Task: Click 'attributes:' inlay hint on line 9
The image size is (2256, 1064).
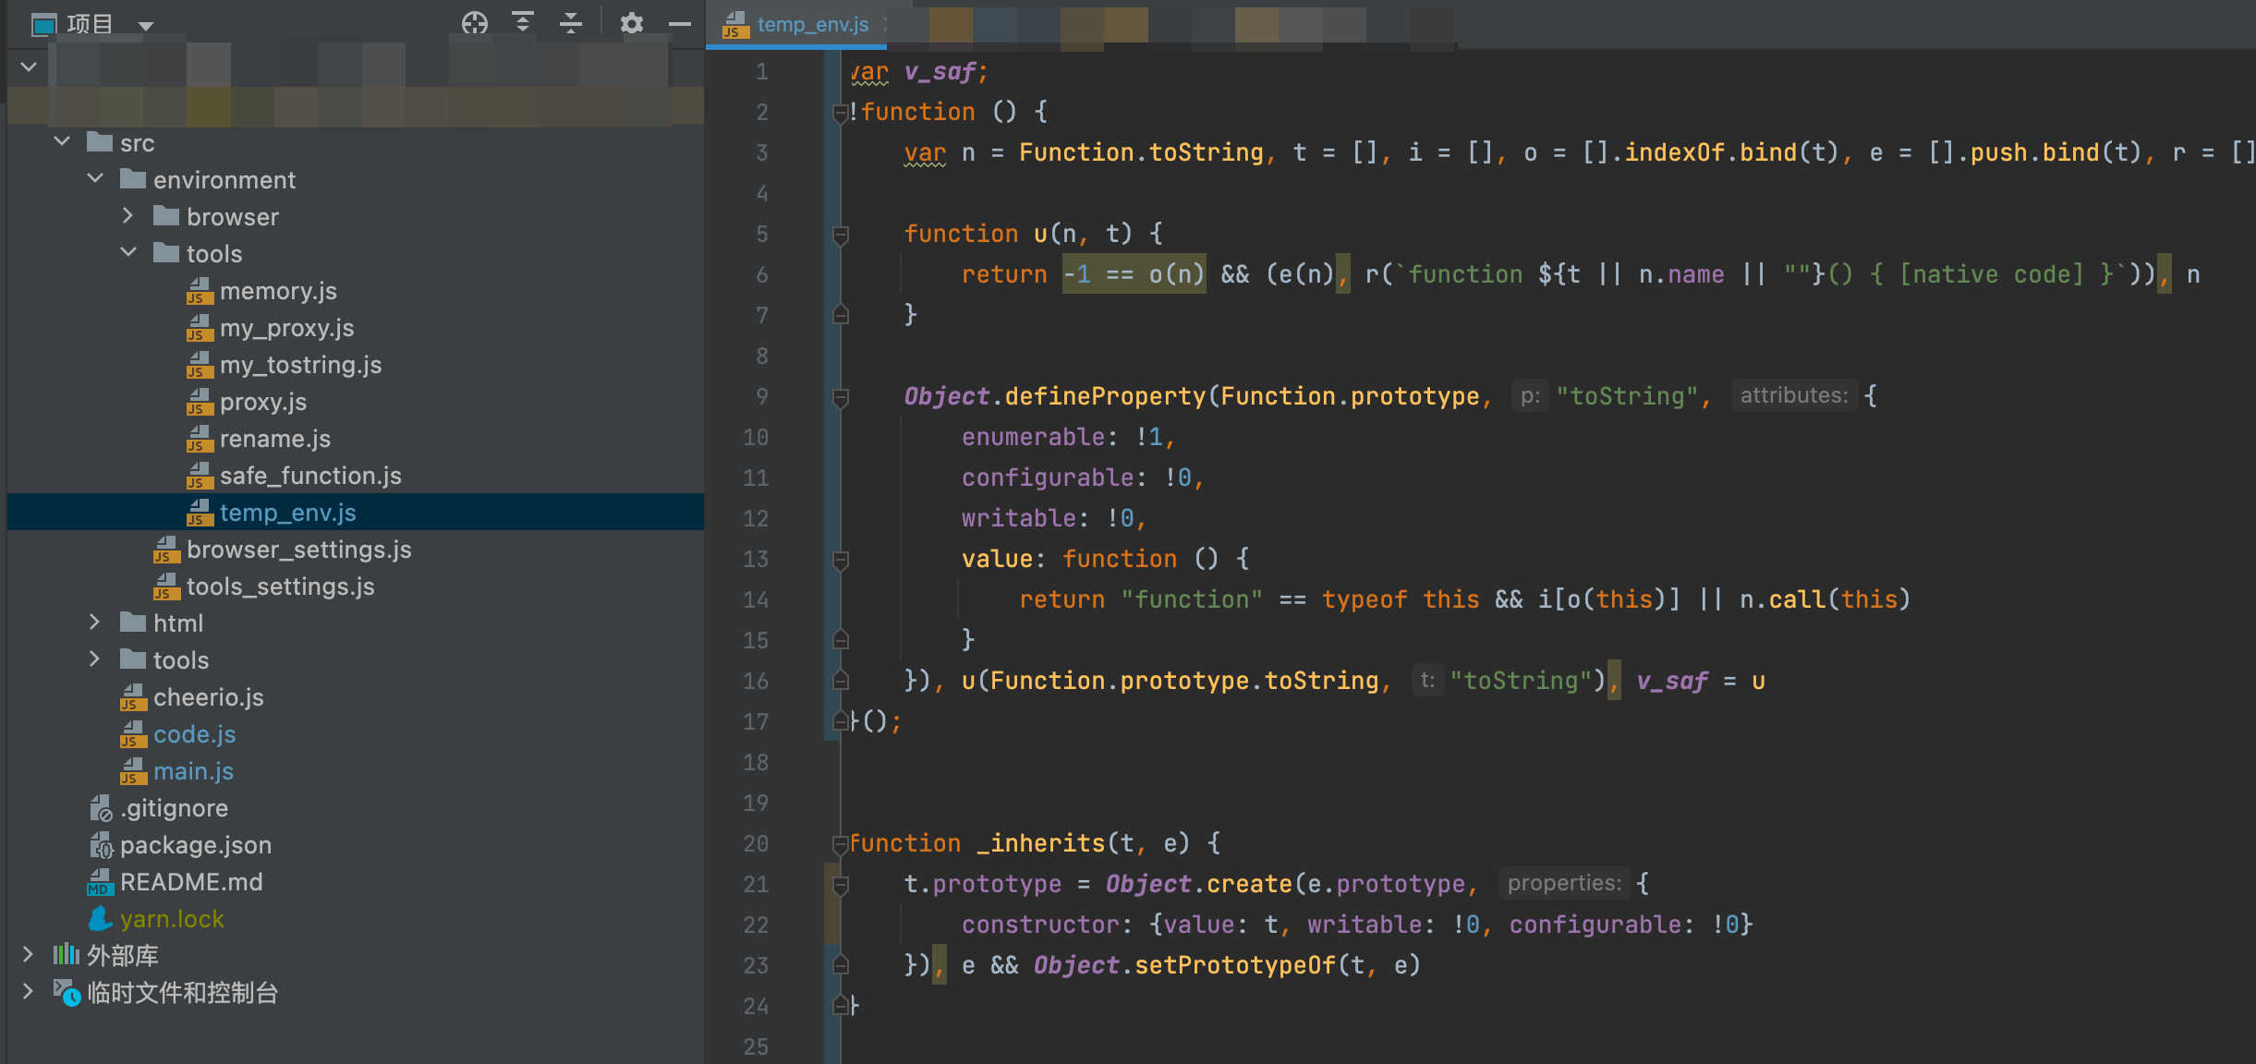Action: pyautogui.click(x=1794, y=395)
